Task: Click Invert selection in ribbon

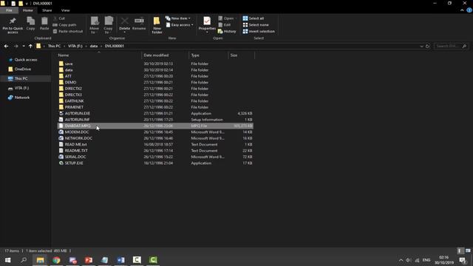Action: click(259, 31)
